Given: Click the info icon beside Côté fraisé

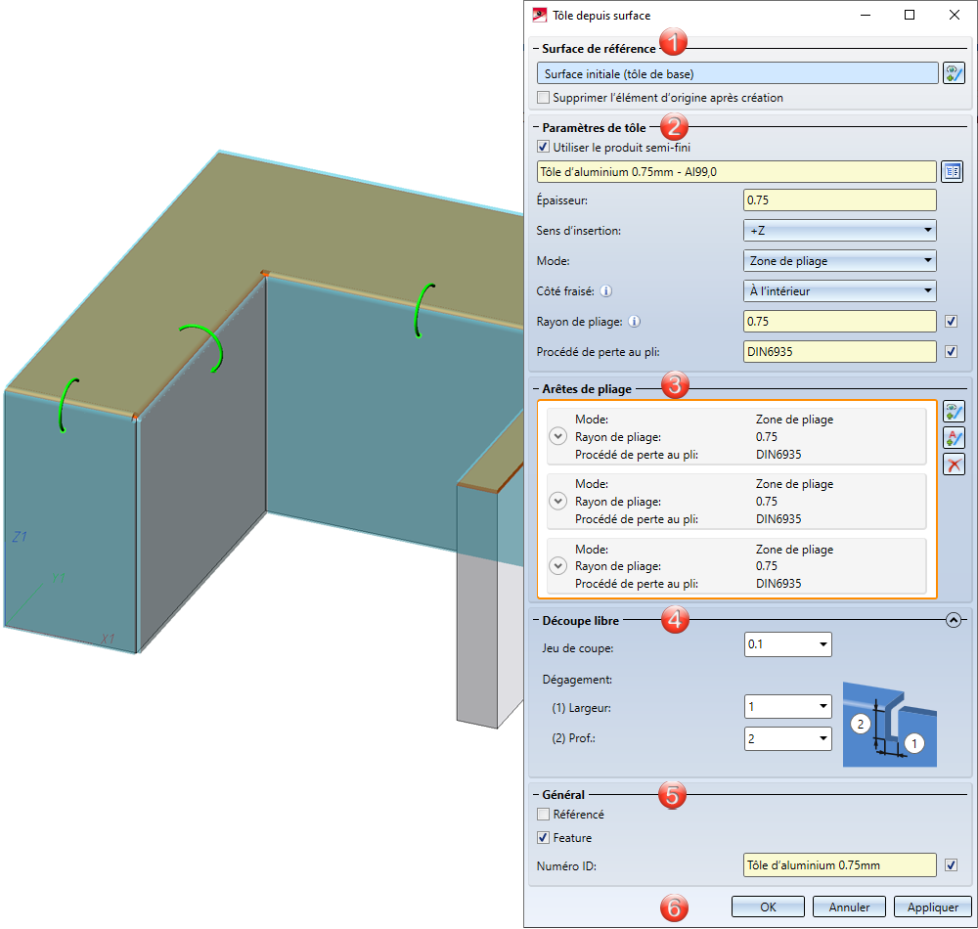Looking at the screenshot, I should (x=606, y=290).
